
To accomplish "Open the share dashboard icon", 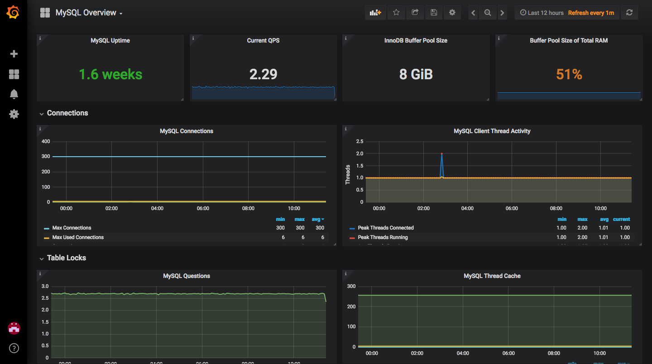I will tap(415, 12).
